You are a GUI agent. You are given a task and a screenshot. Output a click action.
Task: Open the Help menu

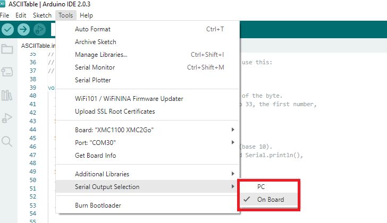click(x=86, y=15)
